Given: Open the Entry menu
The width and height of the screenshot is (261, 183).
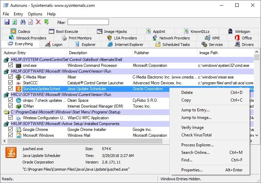Looking at the screenshot, I should [18, 14].
